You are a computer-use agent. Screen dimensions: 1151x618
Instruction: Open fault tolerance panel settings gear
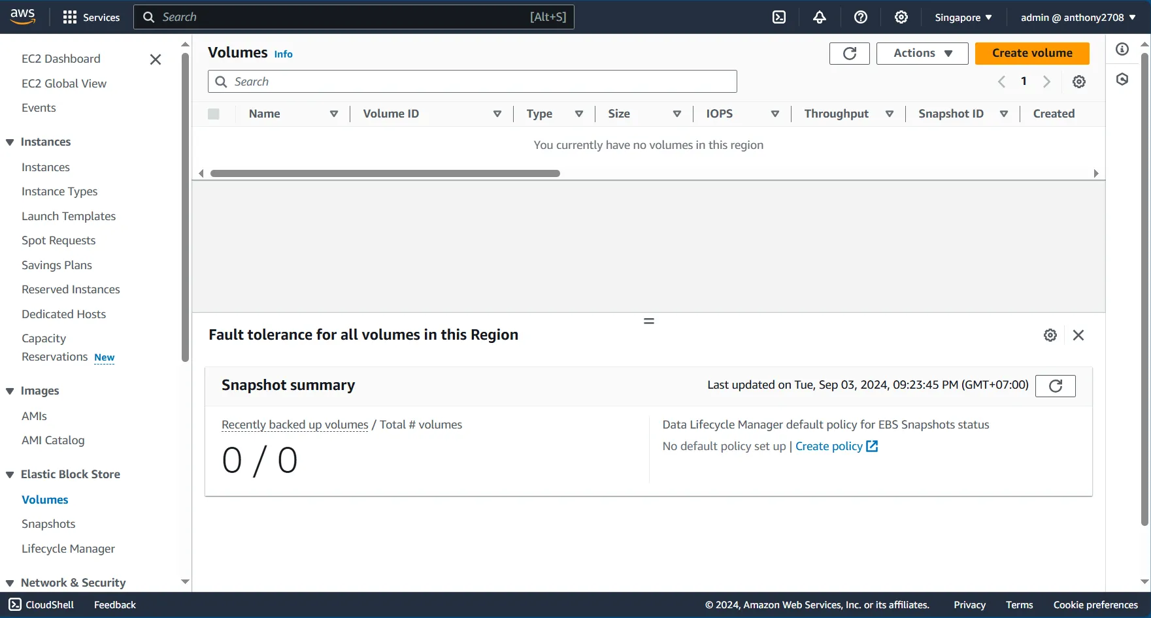[1050, 335]
